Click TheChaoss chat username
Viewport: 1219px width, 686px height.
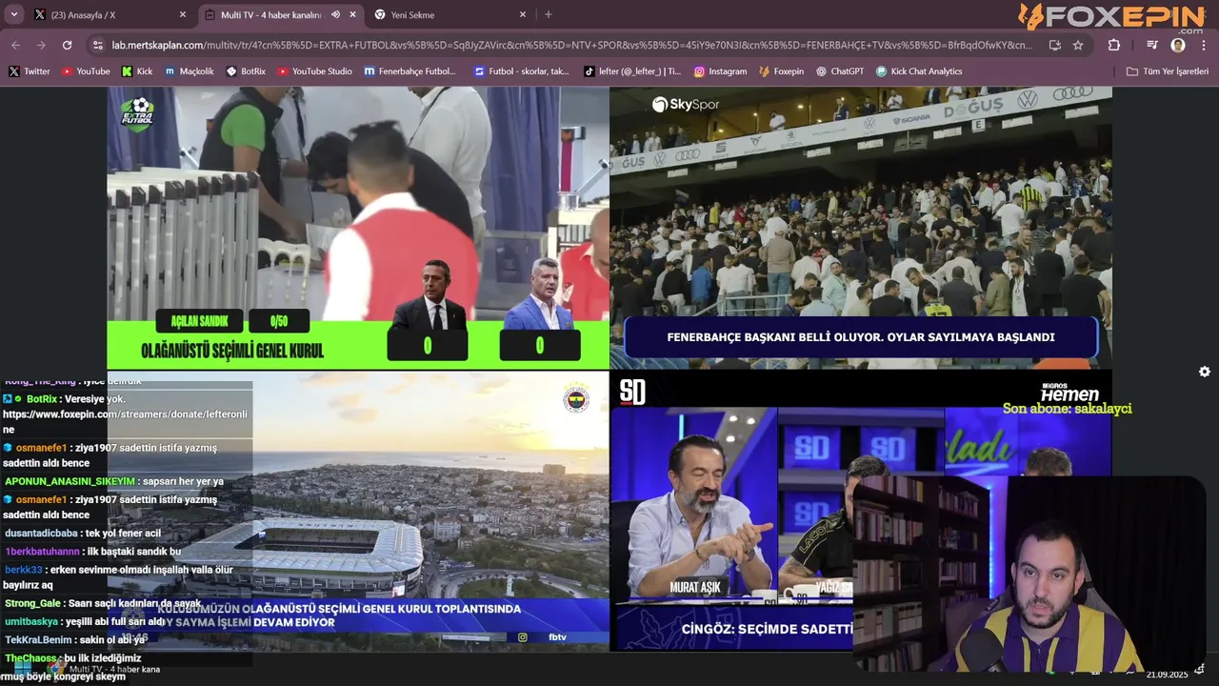tap(31, 658)
